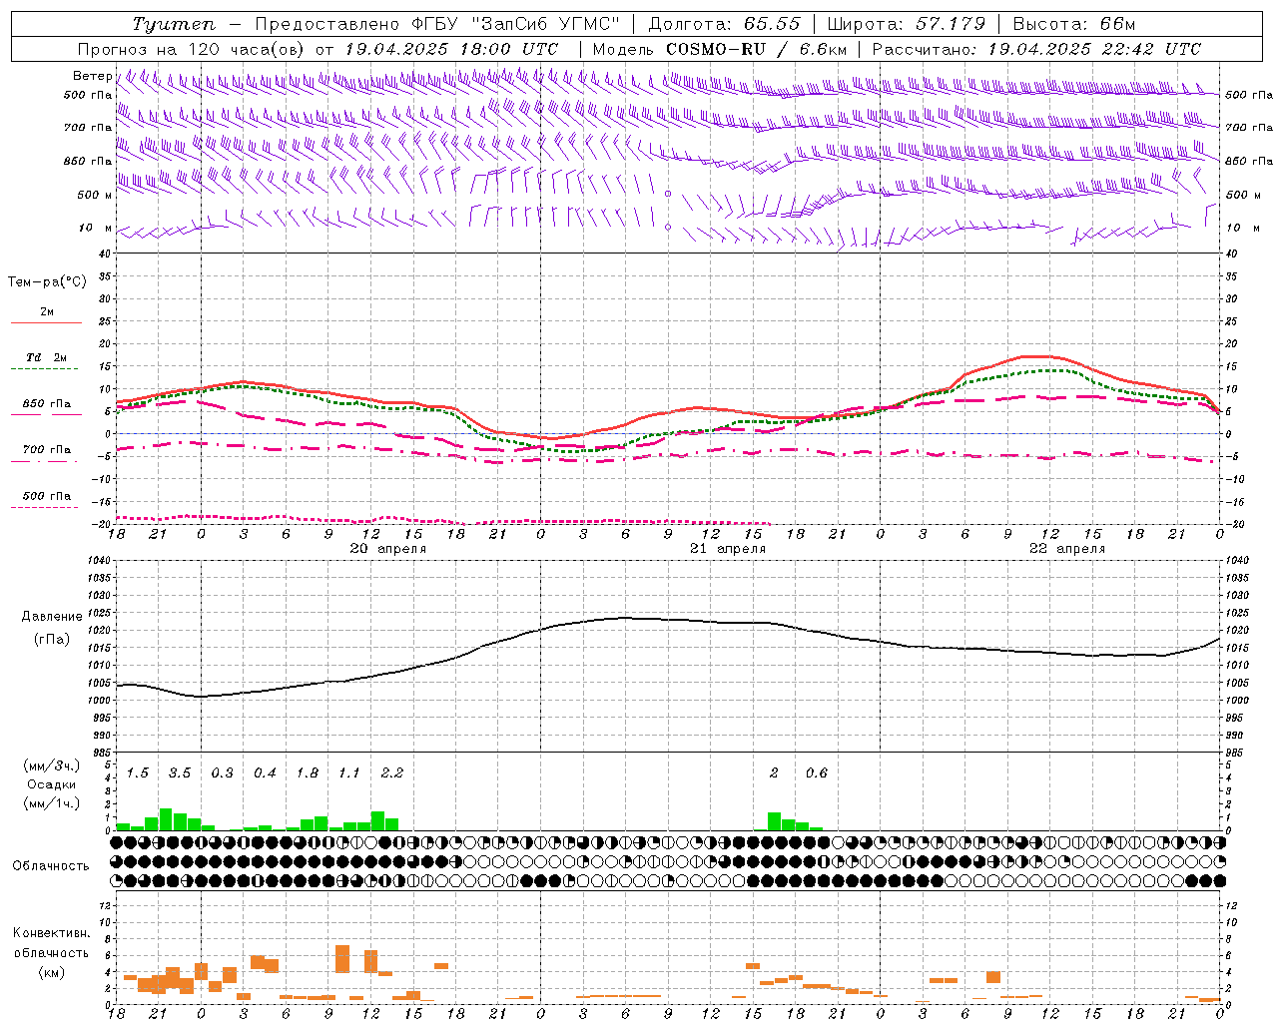Click the "(км)" convective height unit label
The height and width of the screenshot is (1022, 1278).
click(x=52, y=972)
